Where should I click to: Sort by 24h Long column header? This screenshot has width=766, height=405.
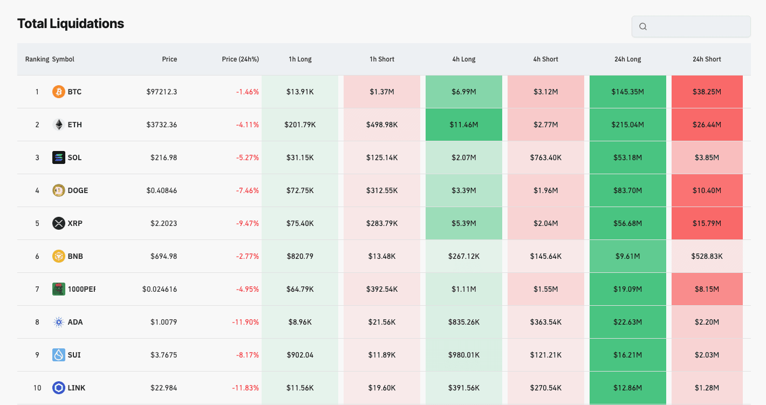(627, 59)
